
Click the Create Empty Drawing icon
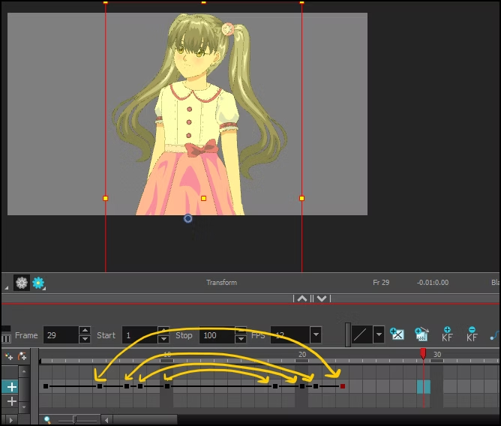point(397,334)
